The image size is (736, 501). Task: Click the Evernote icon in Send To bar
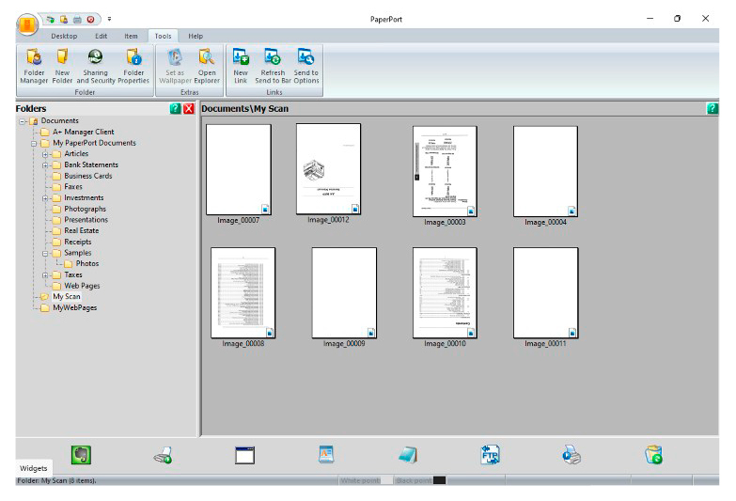click(81, 455)
